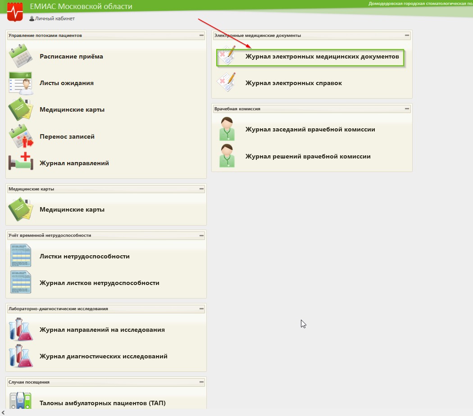Screen dimensions: 473x416
Task: Click flask icon for Журнал диагностических исследований
Action: pyautogui.click(x=21, y=356)
